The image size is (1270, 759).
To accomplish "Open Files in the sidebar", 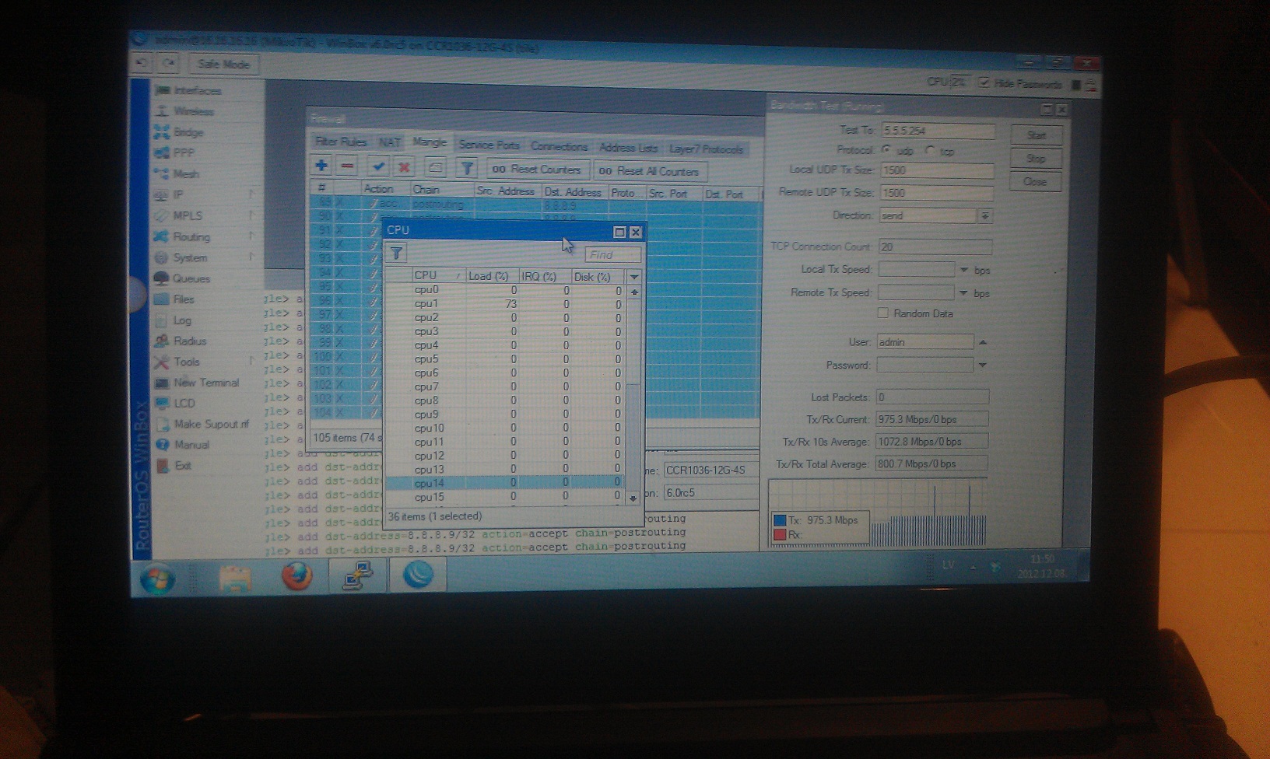I will click(x=175, y=299).
